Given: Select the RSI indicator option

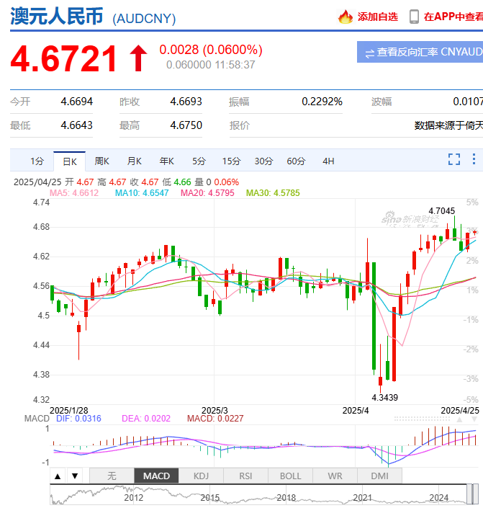Looking at the screenshot, I should coord(245,476).
